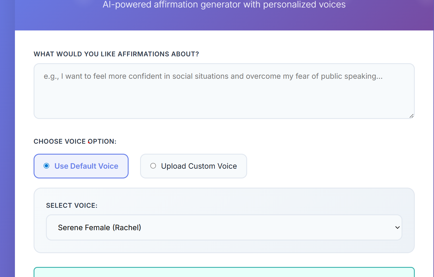Click the Select Voice label
The width and height of the screenshot is (434, 277).
click(72, 205)
